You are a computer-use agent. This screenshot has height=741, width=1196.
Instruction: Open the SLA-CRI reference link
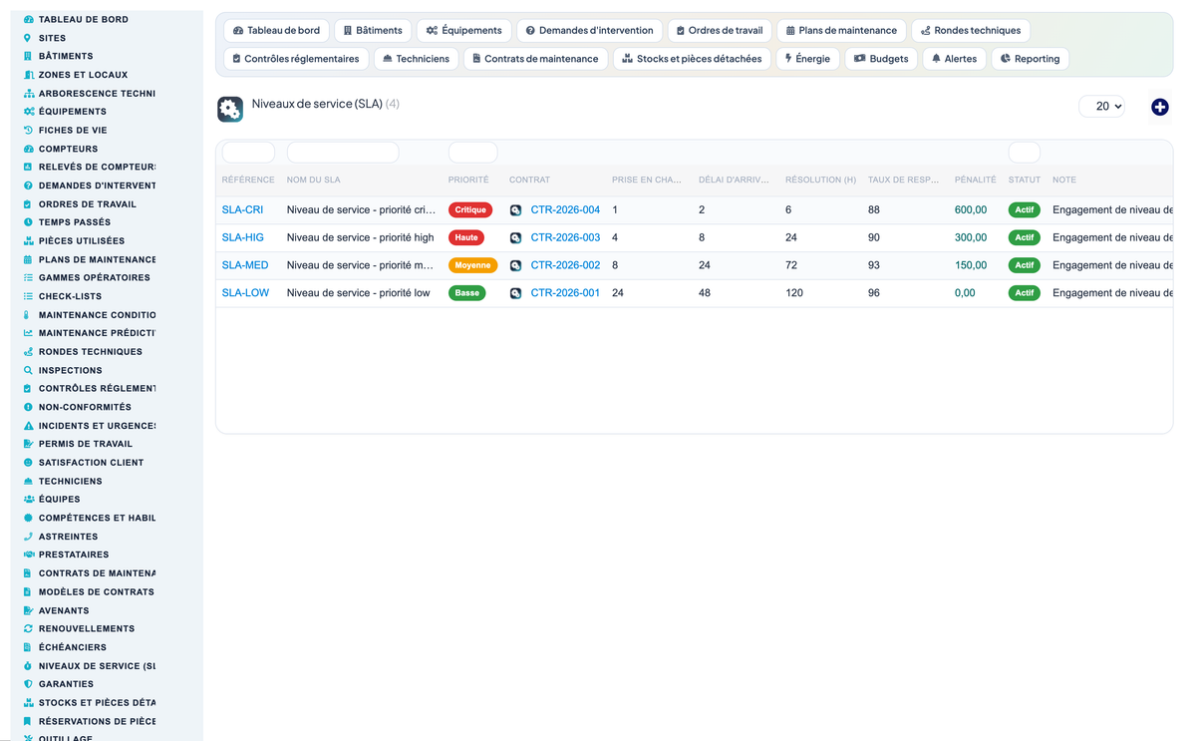coord(242,210)
